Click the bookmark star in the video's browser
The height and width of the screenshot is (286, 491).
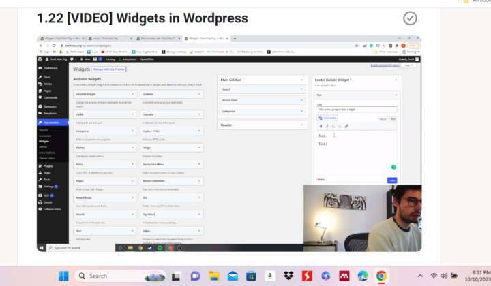point(357,46)
